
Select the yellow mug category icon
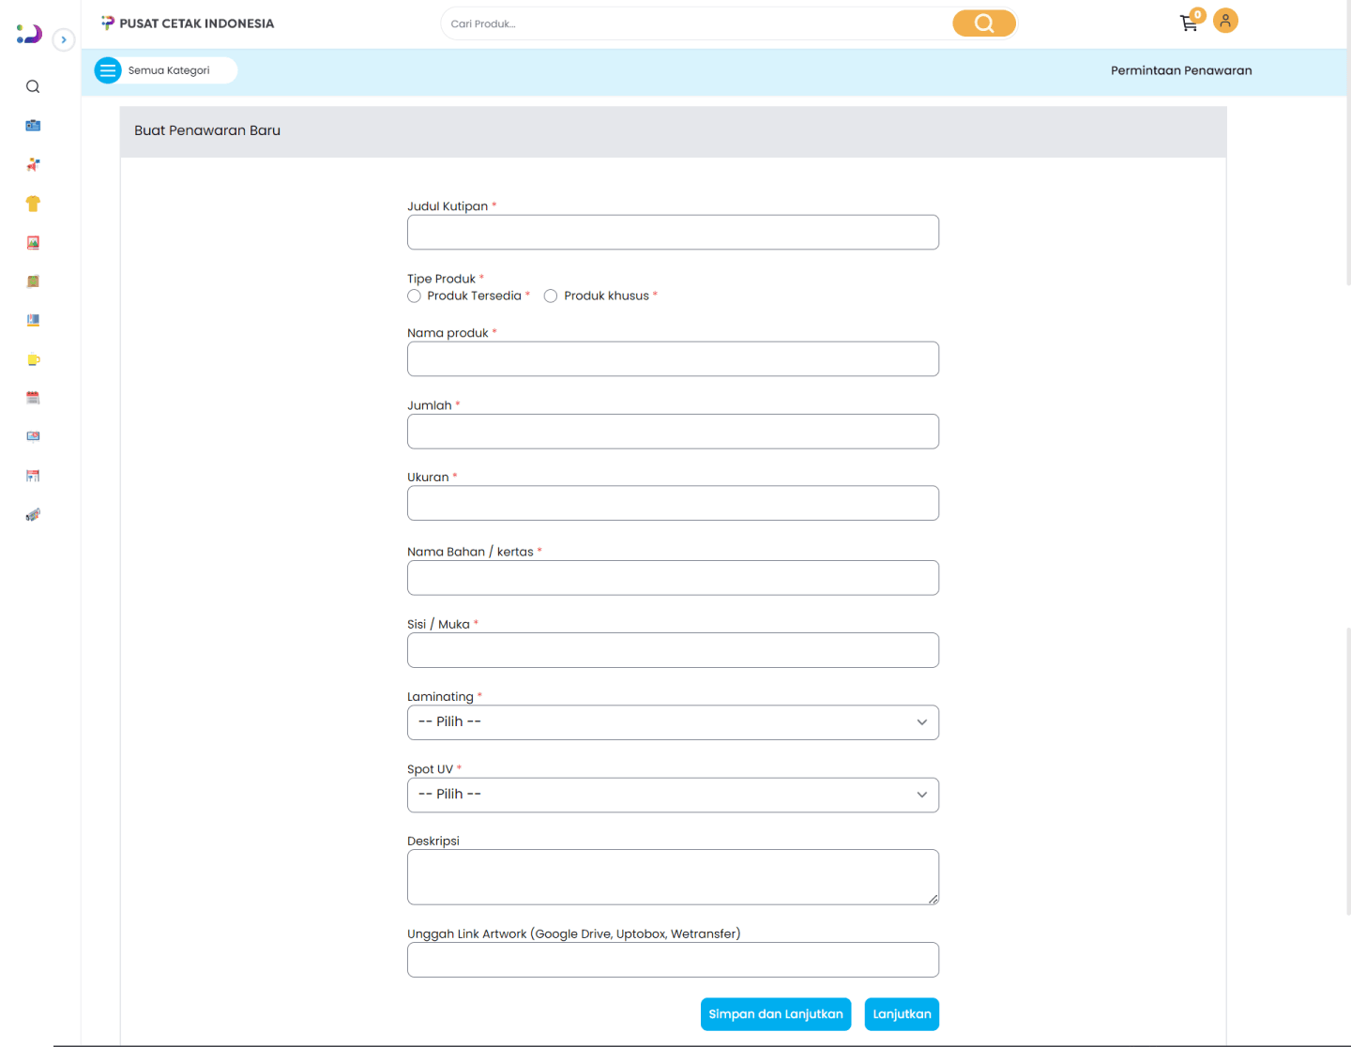pos(33,359)
